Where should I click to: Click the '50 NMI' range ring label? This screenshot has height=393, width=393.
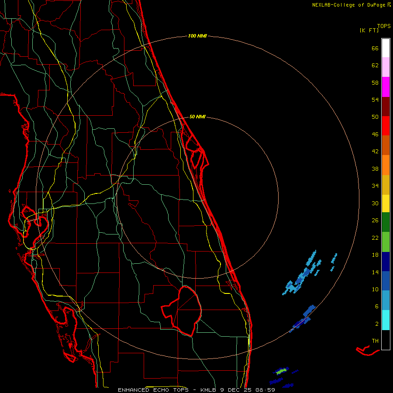[197, 117]
